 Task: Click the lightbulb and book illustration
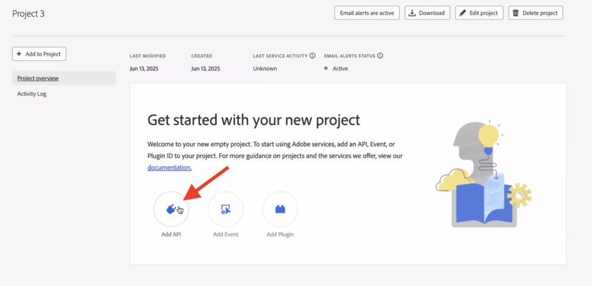point(484,174)
